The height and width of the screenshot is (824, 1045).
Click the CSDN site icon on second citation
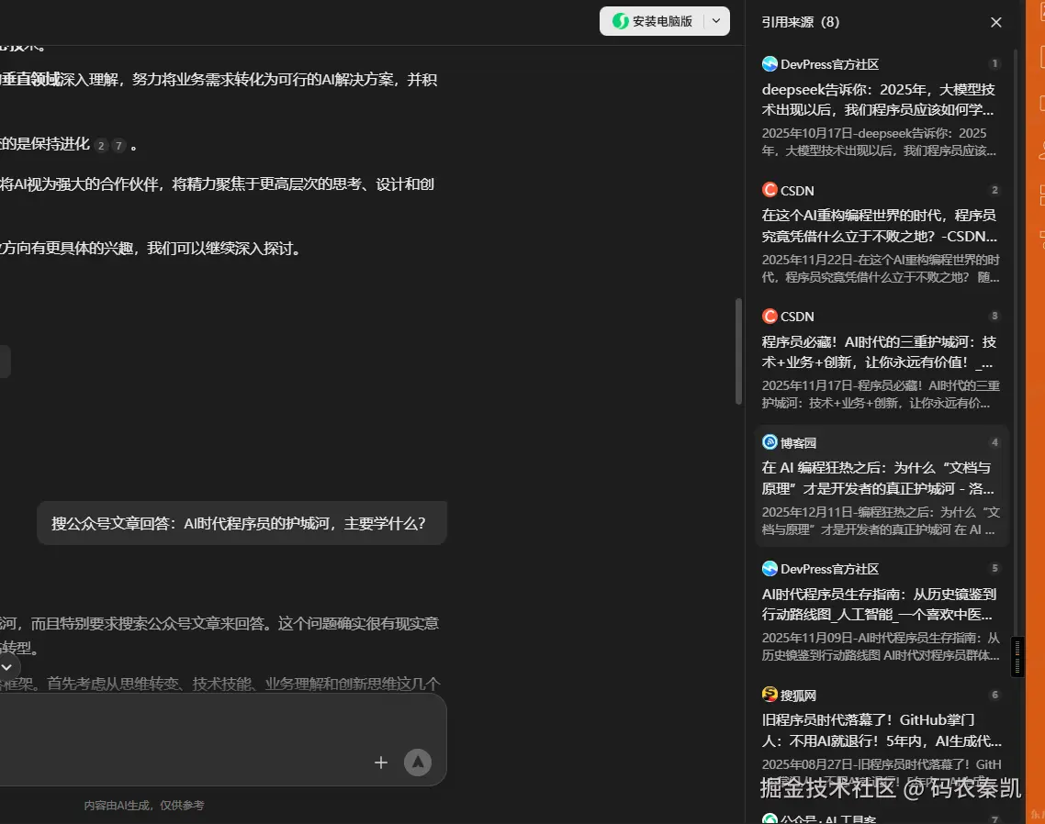click(769, 190)
